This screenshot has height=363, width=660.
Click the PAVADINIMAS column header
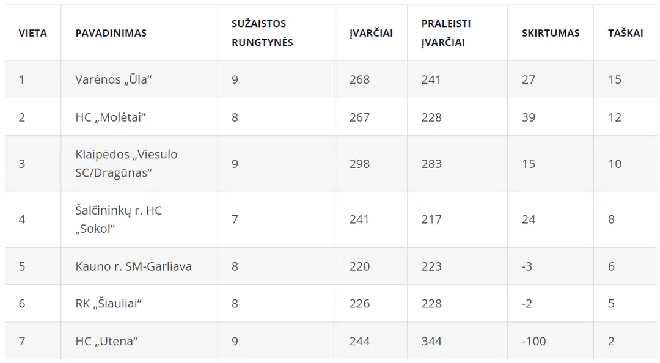coord(111,33)
